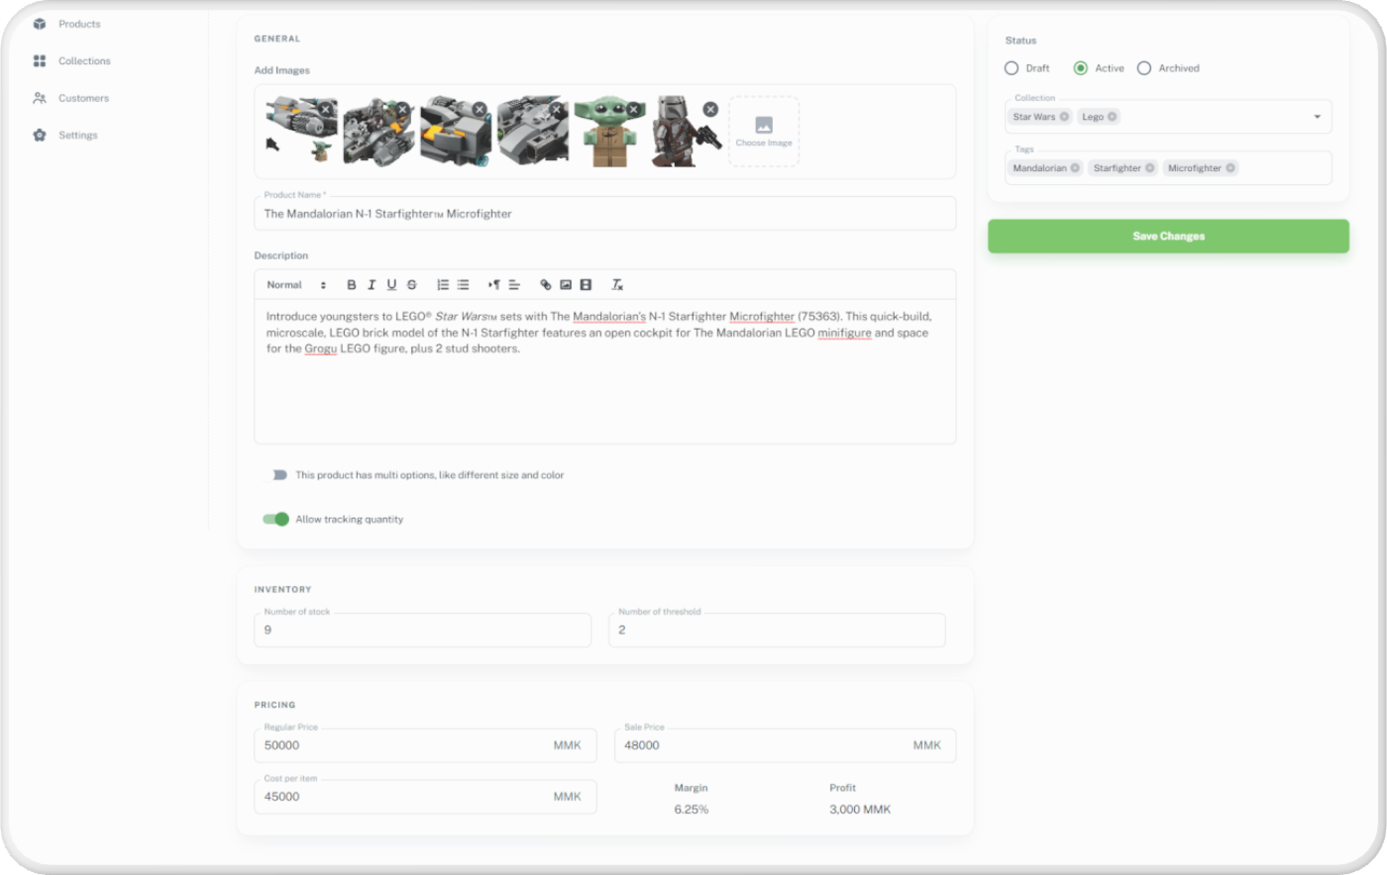
Task: Insert a video in description
Action: [x=586, y=285]
